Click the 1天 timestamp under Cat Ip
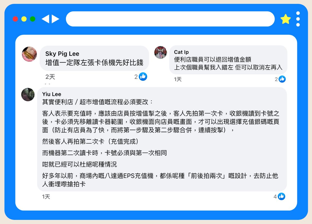312x224 pixels. click(x=178, y=79)
